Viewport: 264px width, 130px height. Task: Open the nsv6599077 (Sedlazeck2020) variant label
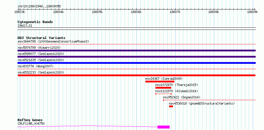pos(41,54)
